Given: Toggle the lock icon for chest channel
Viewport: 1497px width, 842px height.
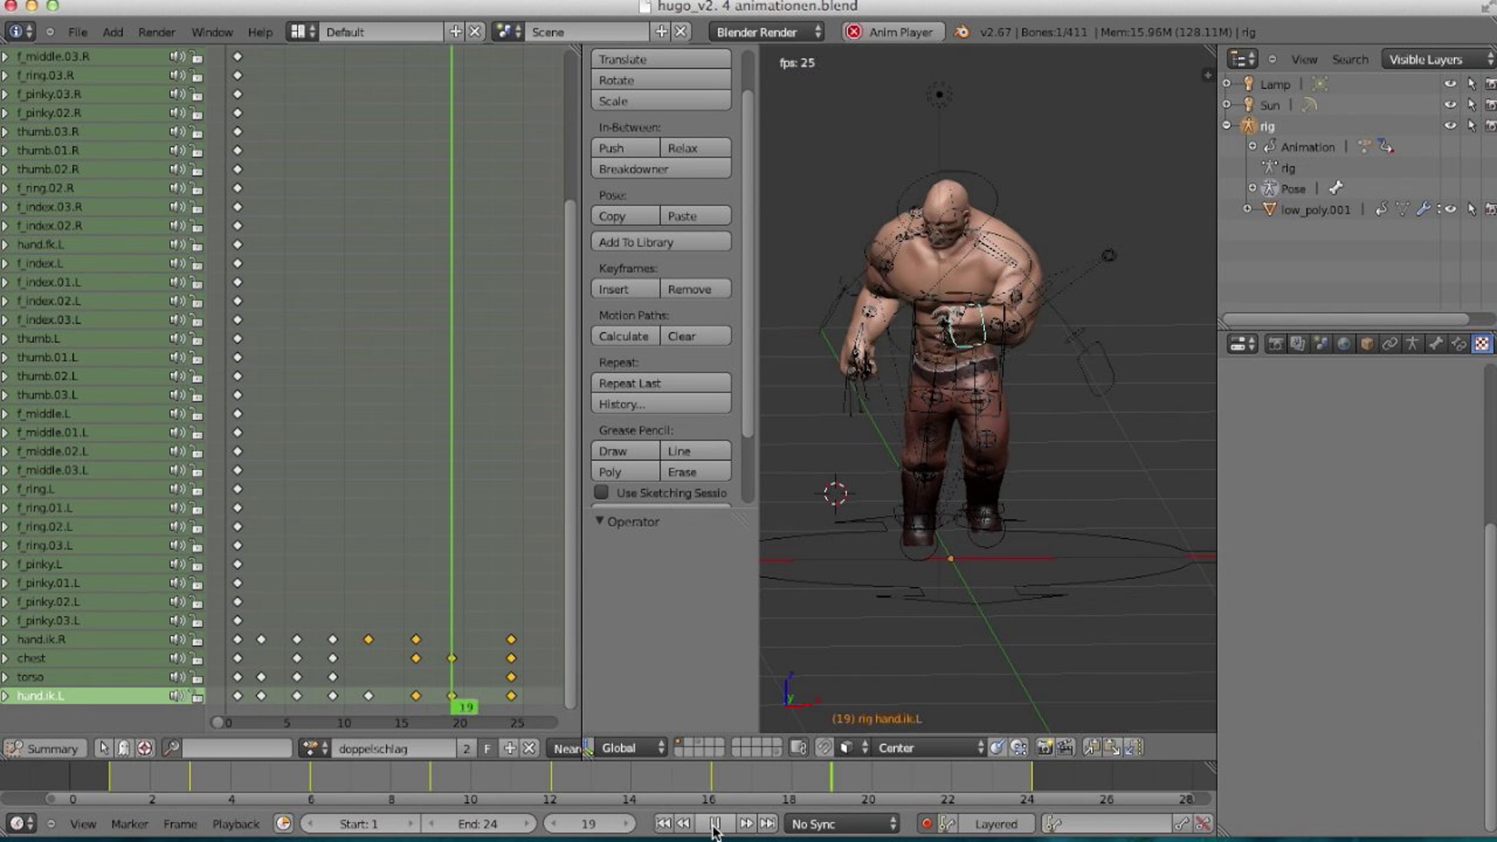Looking at the screenshot, I should [196, 658].
